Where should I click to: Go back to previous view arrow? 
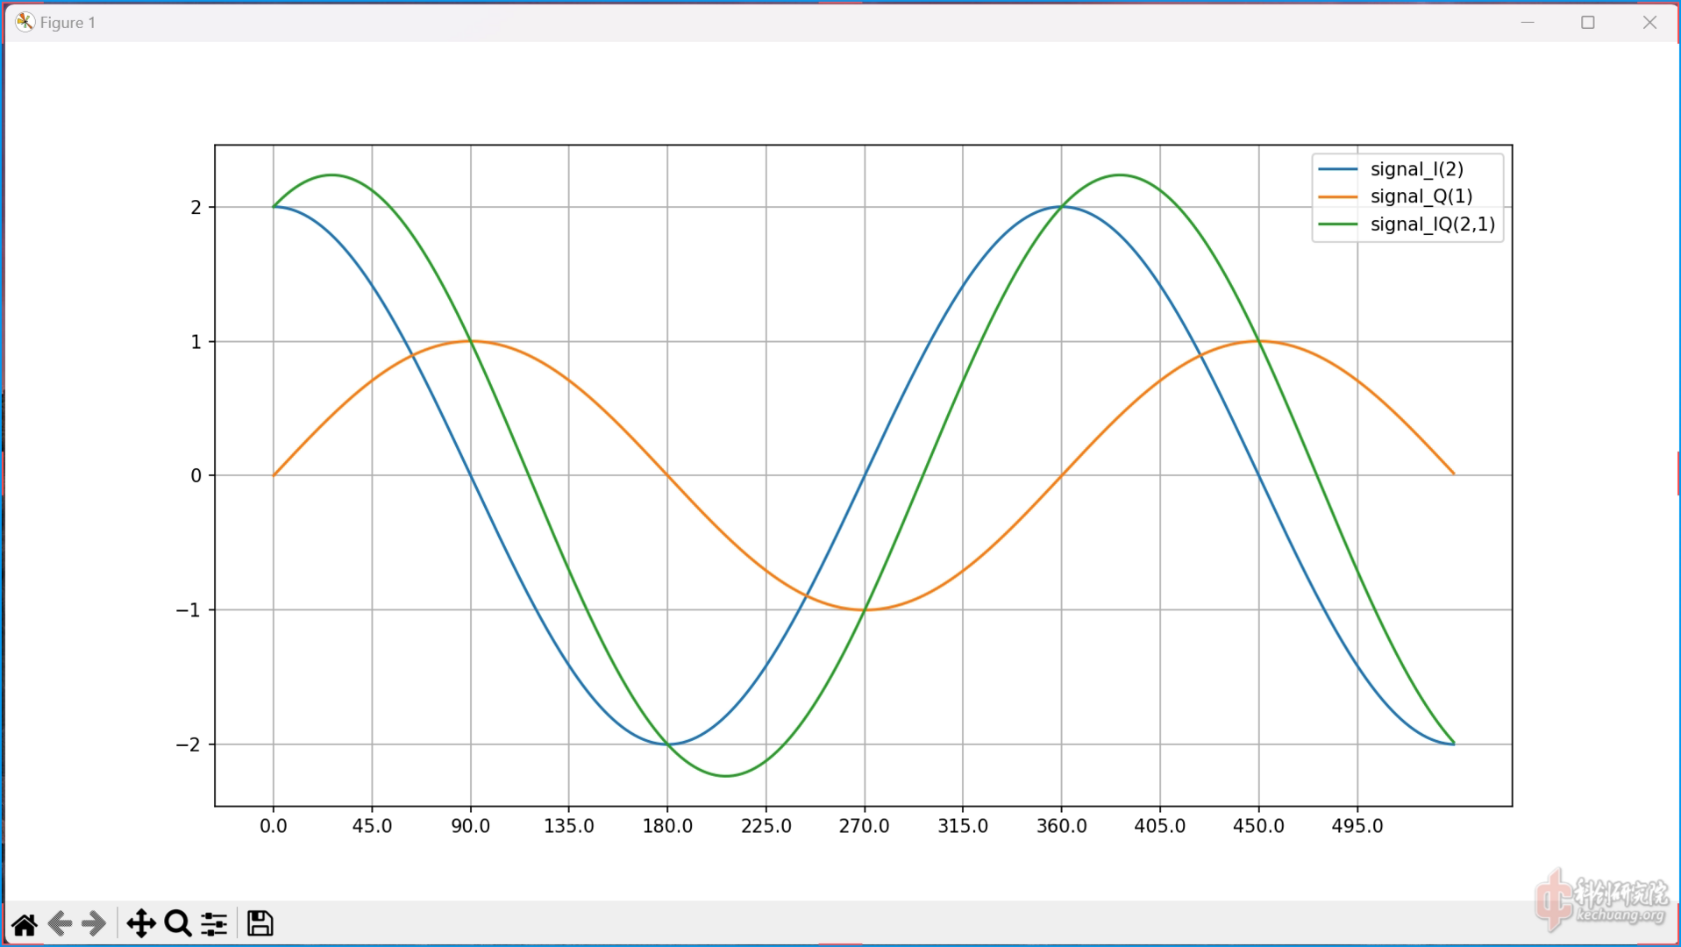click(60, 924)
